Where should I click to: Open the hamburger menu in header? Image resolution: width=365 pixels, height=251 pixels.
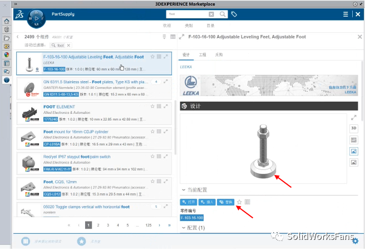(346, 14)
